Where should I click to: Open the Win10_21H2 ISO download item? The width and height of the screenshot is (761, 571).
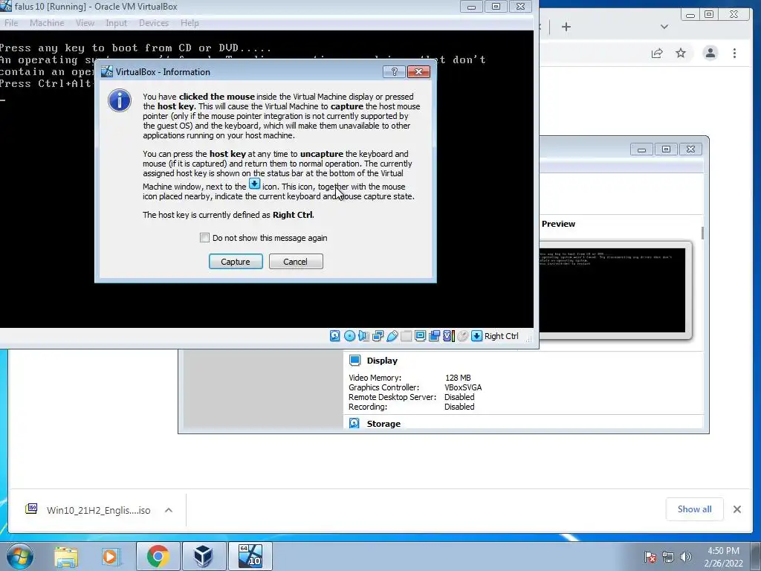tap(99, 510)
